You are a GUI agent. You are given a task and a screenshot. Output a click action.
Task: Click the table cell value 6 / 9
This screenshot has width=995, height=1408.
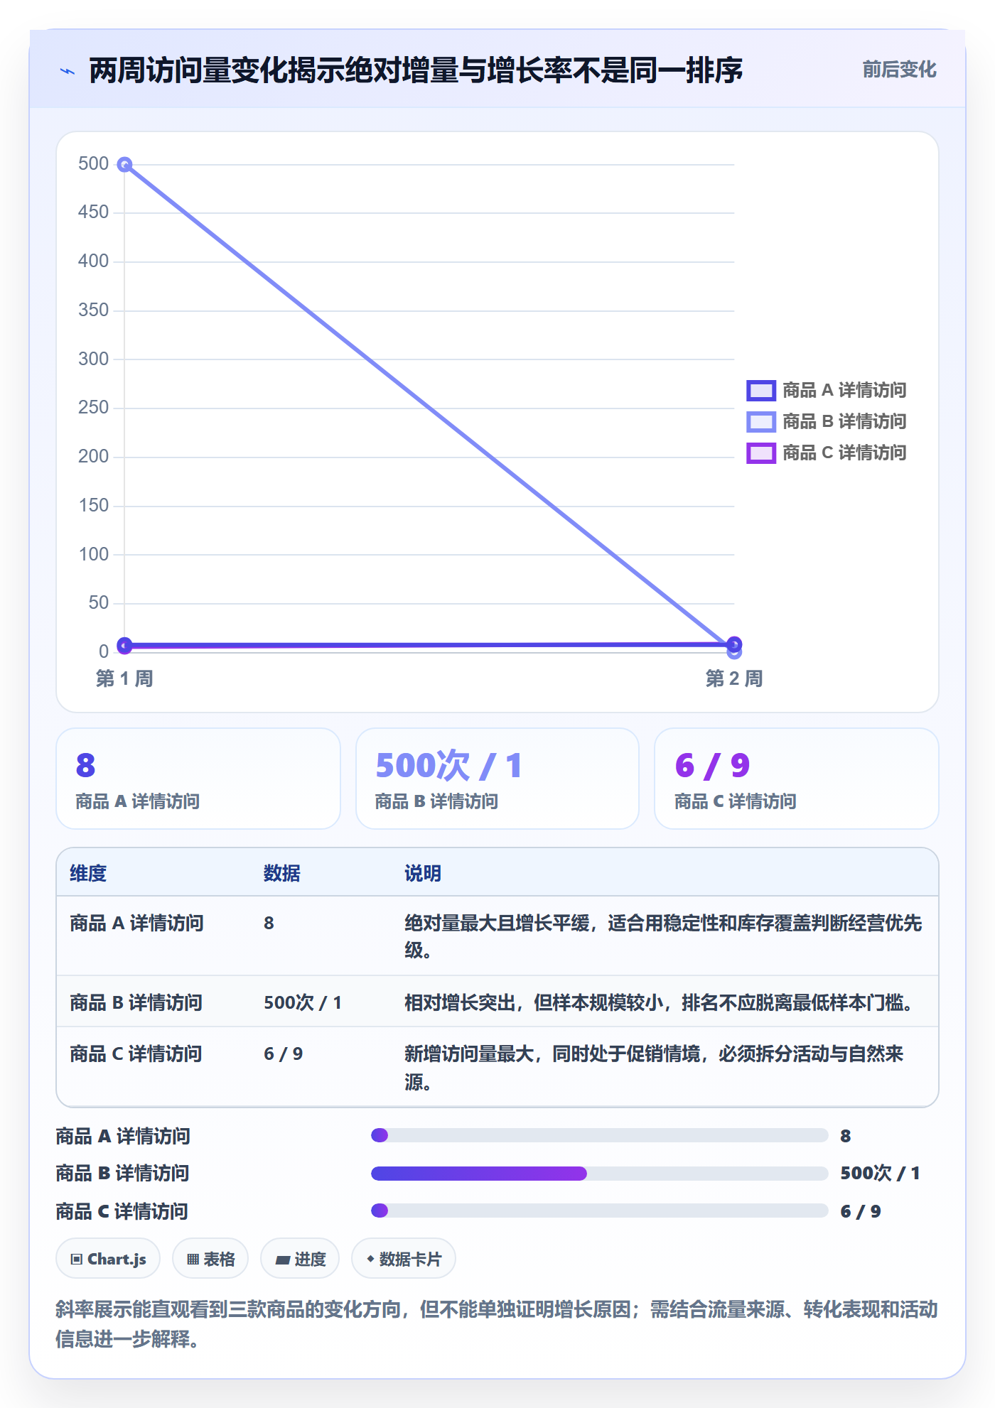coord(283,1054)
